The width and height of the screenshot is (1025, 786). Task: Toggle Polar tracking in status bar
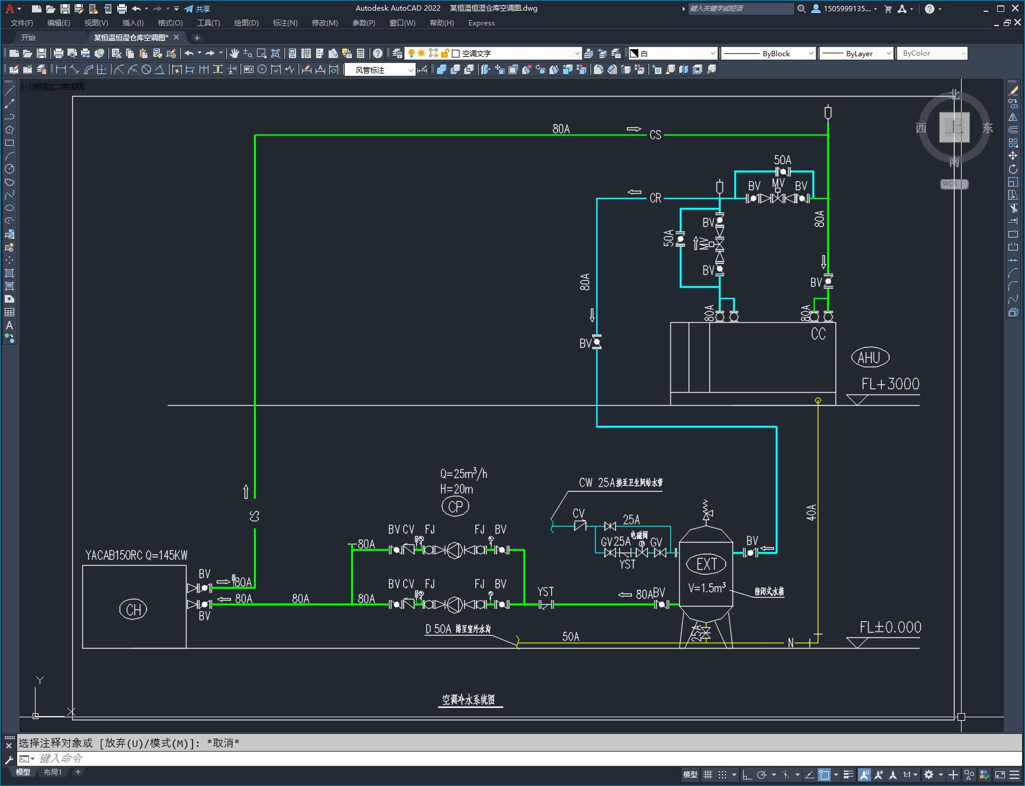coord(762,775)
